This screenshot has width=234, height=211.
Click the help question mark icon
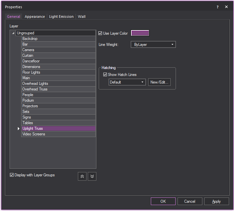pos(217,7)
